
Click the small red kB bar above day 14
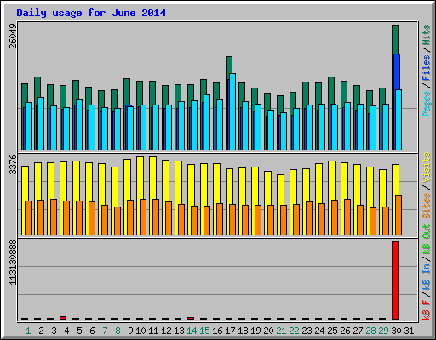point(191,318)
